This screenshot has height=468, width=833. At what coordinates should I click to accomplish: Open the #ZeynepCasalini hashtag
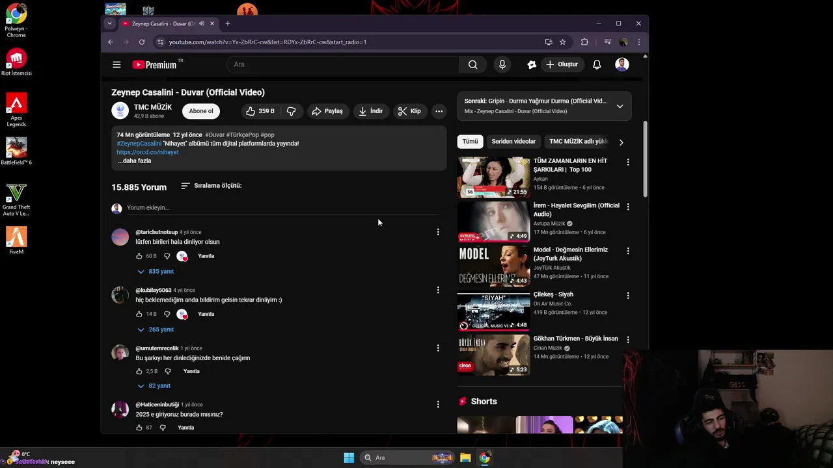pos(139,144)
